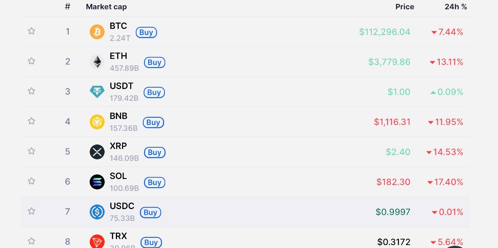Screen dimensions: 498x248
Task: Sort by the Market cap column header
Action: click(106, 7)
